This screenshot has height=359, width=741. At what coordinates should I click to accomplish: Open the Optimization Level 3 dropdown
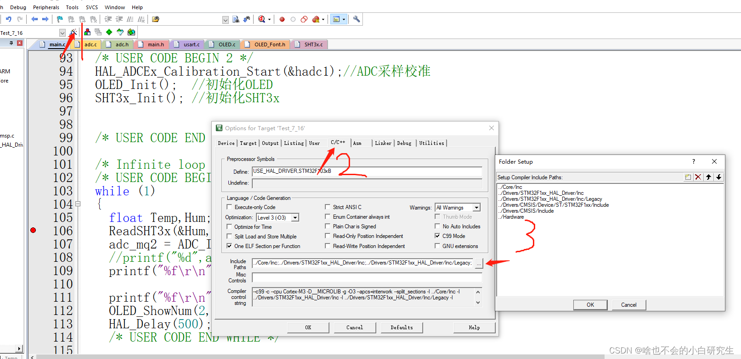(x=295, y=217)
